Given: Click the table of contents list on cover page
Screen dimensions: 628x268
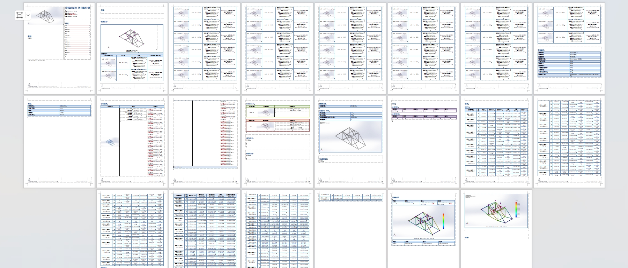Looking at the screenshot, I should click(x=77, y=39).
